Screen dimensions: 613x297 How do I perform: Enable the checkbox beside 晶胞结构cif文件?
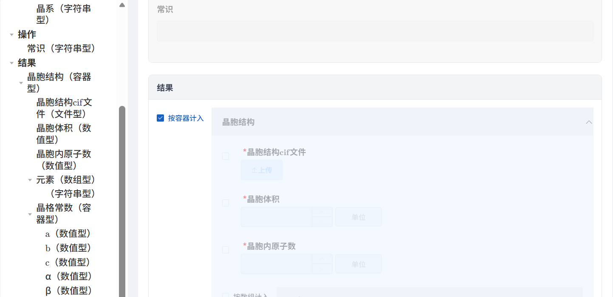pos(226,156)
